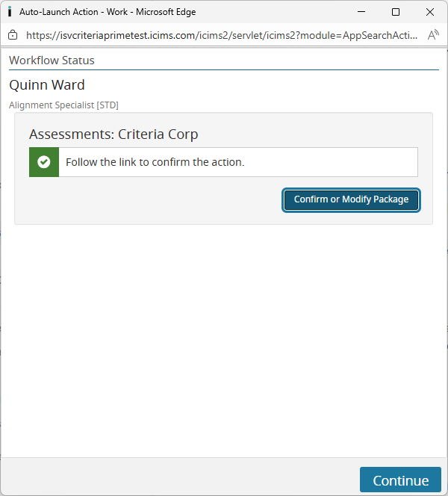The height and width of the screenshot is (496, 448).
Task: Click the Read Aloud icon in the address bar
Action: (x=433, y=34)
